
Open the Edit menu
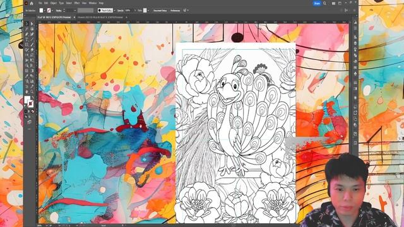(46, 3)
